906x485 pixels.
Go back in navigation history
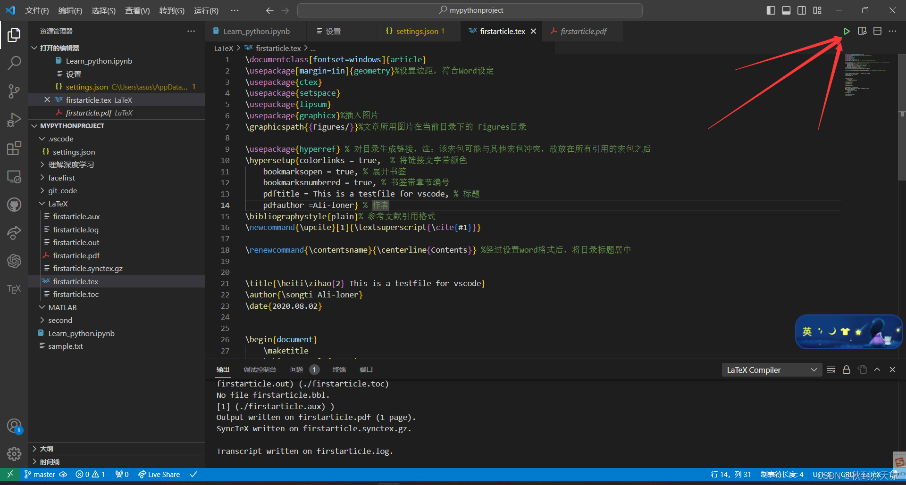point(269,10)
